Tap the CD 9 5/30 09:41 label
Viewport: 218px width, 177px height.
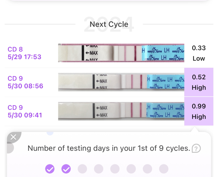point(25,111)
